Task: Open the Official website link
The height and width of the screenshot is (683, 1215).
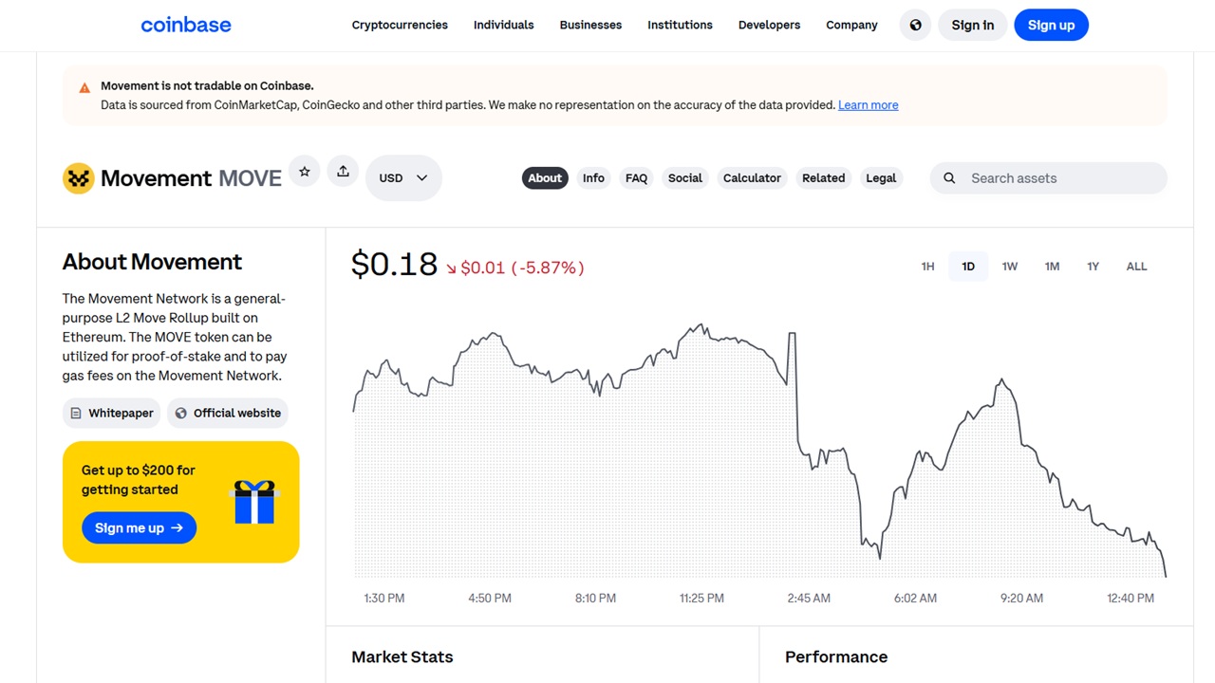Action: pyautogui.click(x=228, y=413)
